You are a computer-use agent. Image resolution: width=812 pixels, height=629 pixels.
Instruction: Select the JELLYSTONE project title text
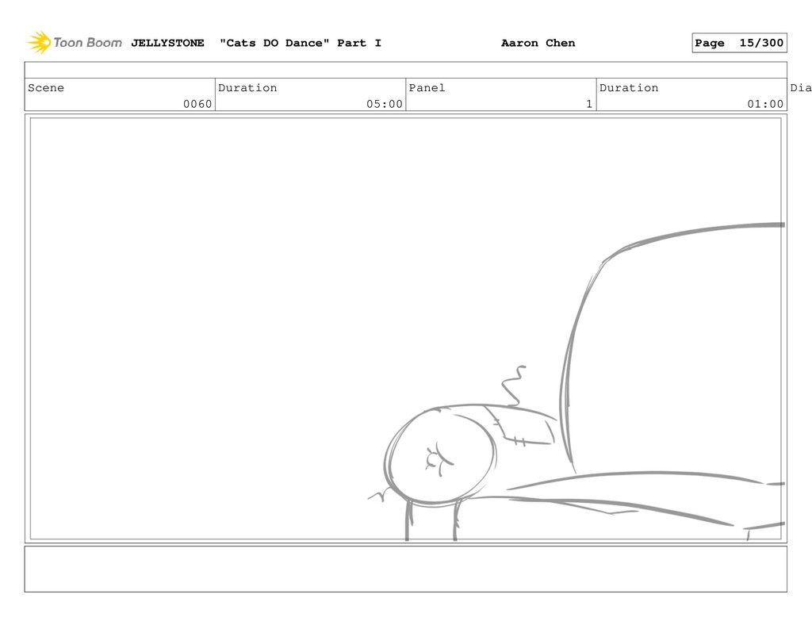point(167,43)
